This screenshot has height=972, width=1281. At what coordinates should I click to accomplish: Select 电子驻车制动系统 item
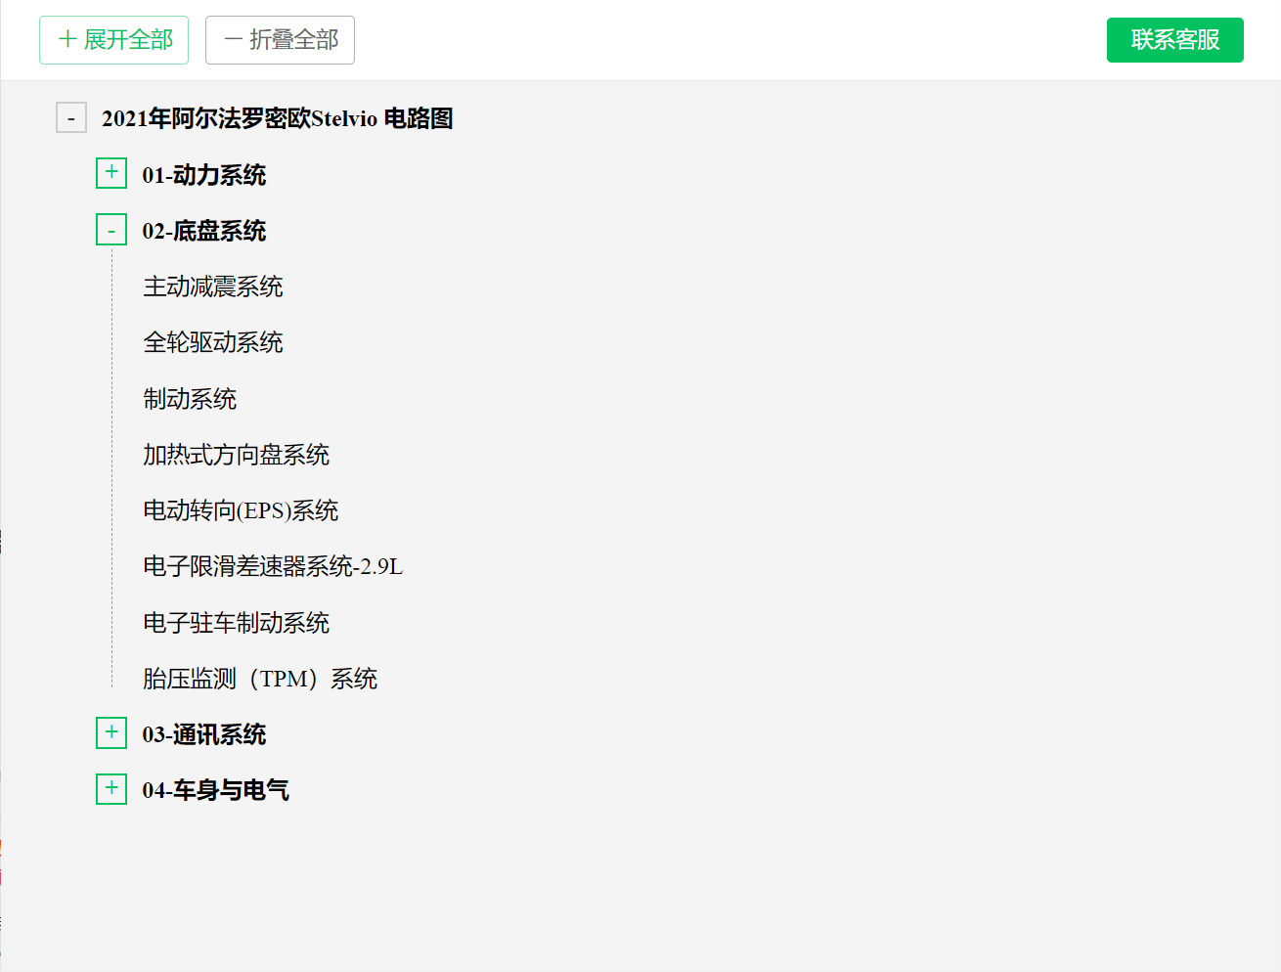pyautogui.click(x=236, y=623)
